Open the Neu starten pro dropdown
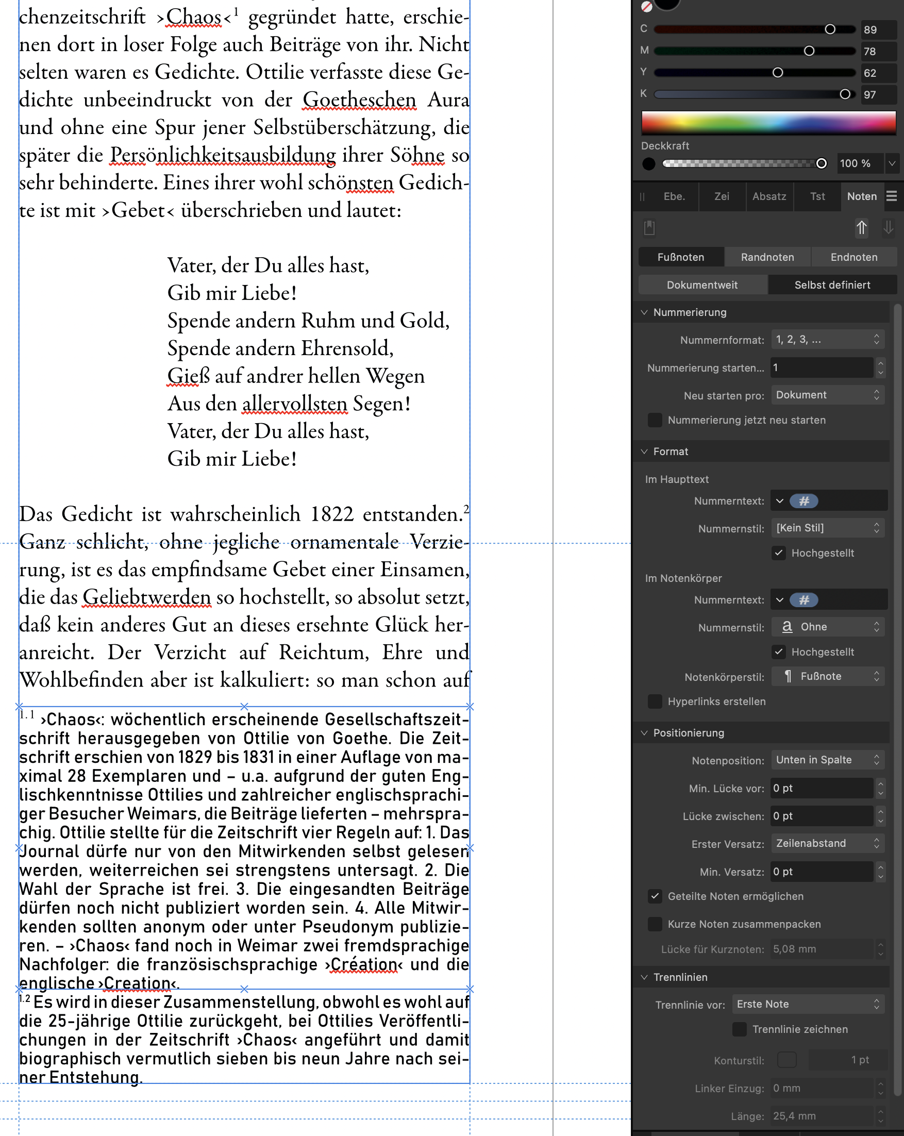 click(828, 395)
